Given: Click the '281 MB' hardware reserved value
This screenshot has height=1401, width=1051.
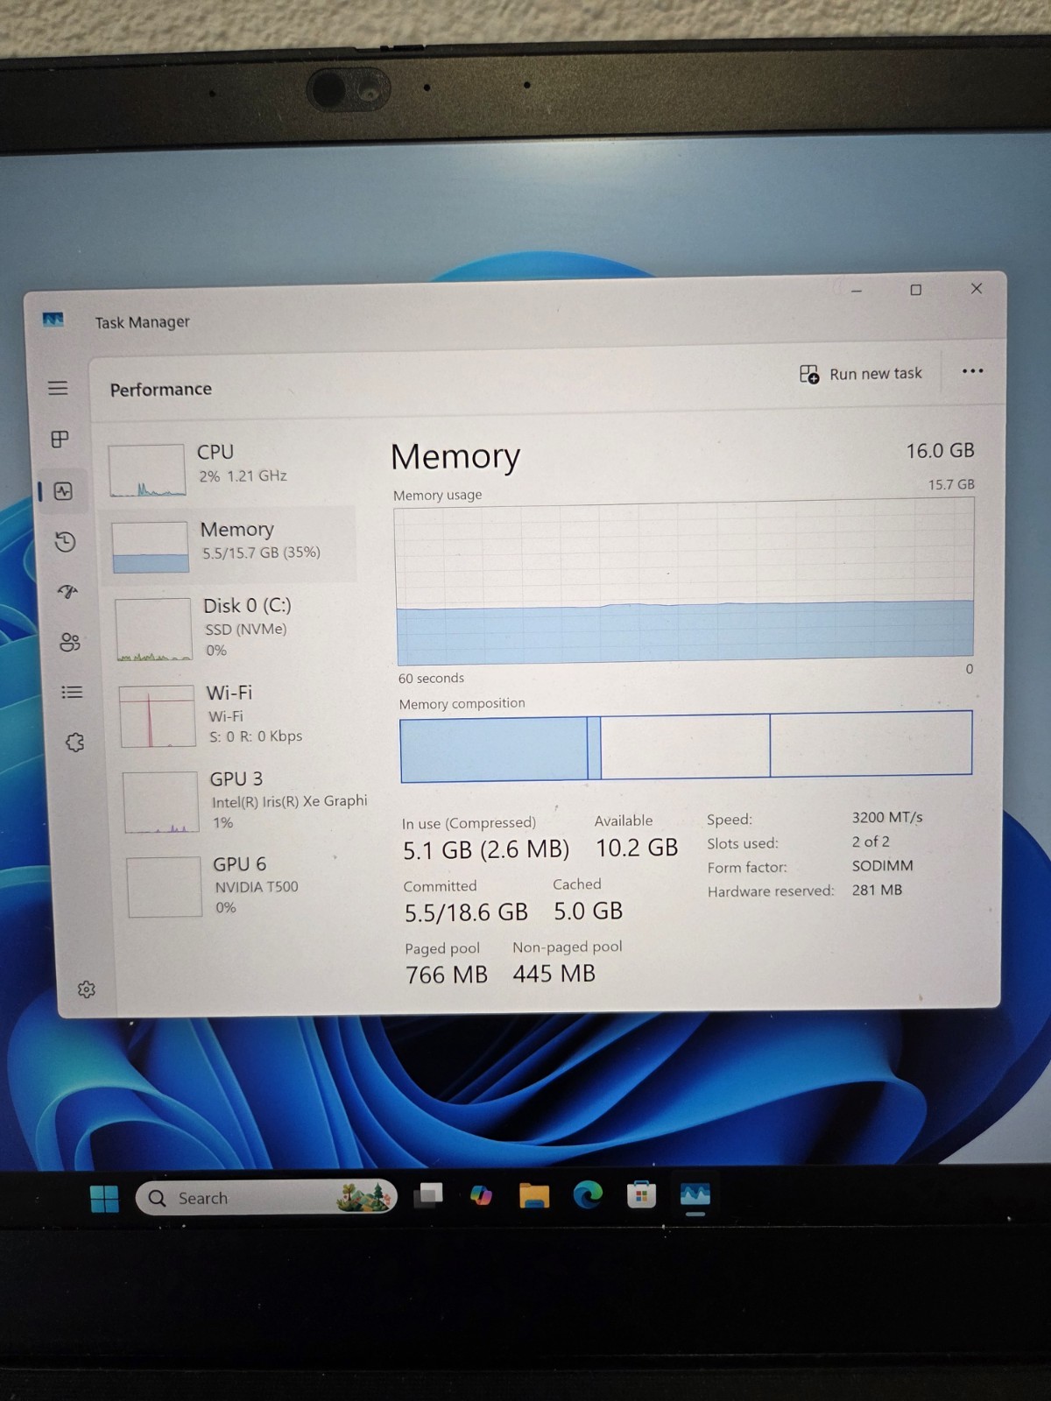Looking at the screenshot, I should click(x=877, y=890).
